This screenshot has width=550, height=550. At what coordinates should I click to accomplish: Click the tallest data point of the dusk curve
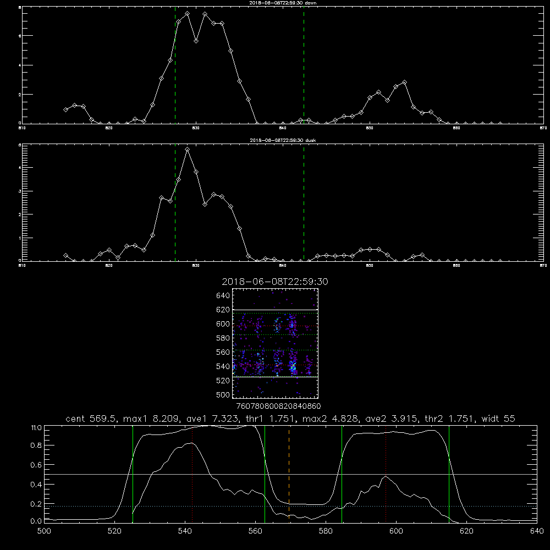pyautogui.click(x=188, y=150)
